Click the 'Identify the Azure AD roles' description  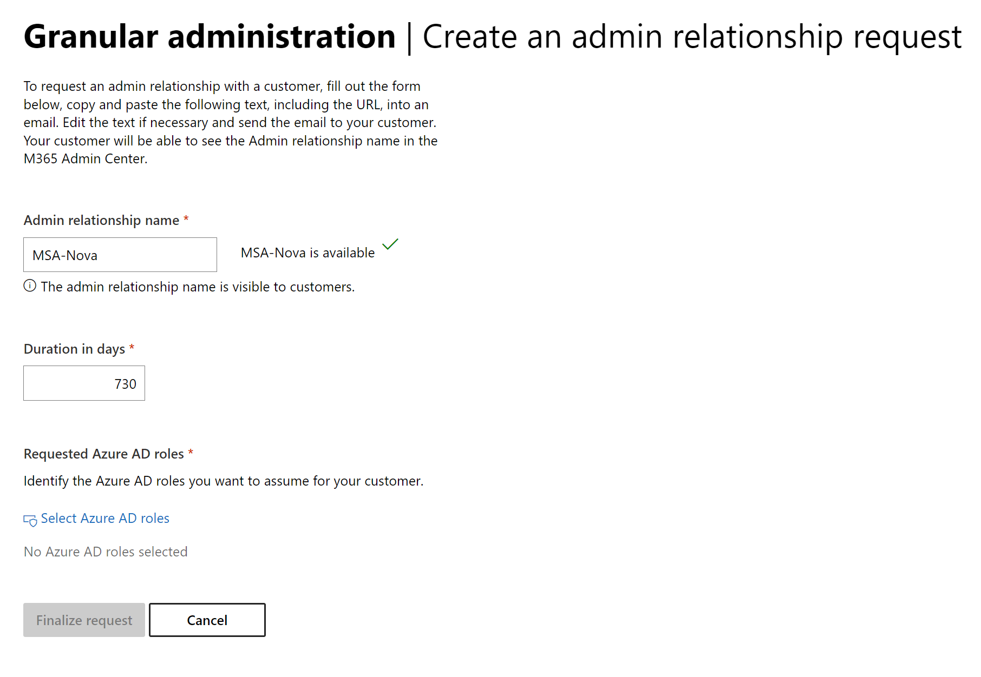pos(223,481)
